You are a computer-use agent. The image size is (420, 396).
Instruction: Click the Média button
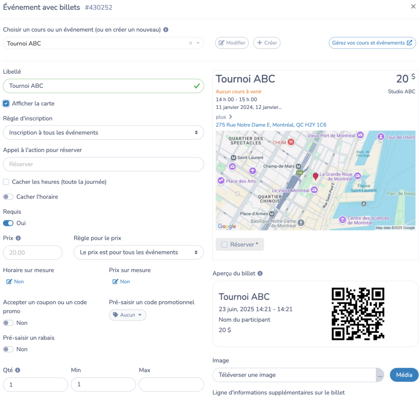(x=404, y=375)
